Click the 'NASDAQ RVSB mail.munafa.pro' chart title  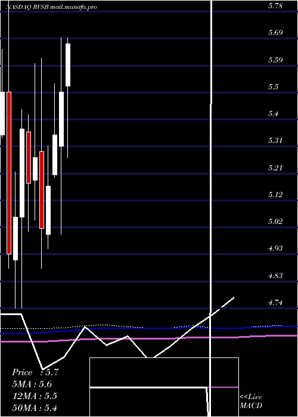point(51,7)
